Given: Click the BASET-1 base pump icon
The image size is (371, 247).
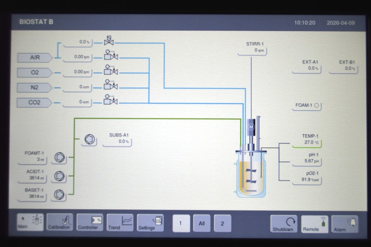Looking at the screenshot, I should tap(59, 195).
